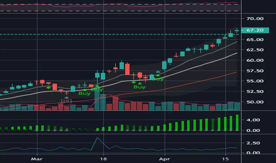276x163 pixels.
Task: Click the 18 date label on time axis
Action: [x=103, y=159]
